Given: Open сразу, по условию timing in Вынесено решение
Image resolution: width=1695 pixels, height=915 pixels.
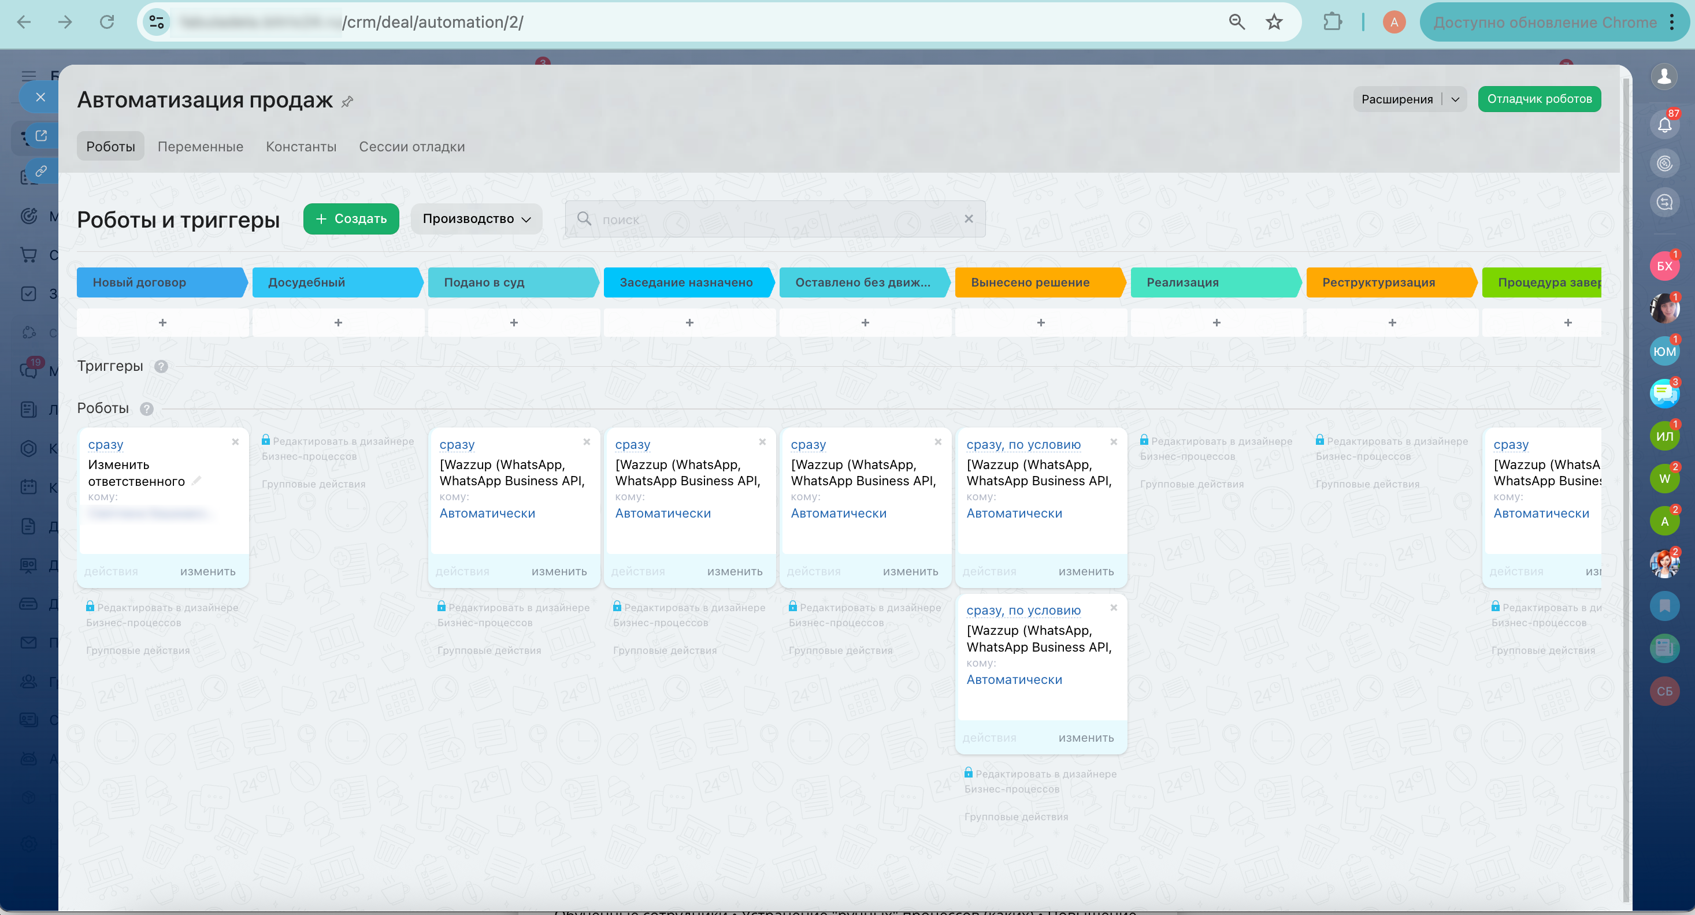Looking at the screenshot, I should 1023,445.
